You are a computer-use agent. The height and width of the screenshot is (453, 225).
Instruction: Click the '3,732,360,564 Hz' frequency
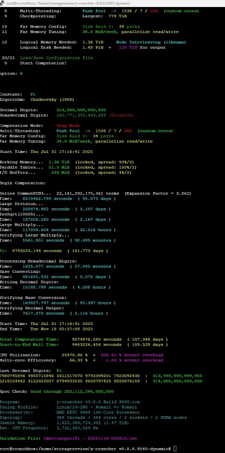point(78,428)
